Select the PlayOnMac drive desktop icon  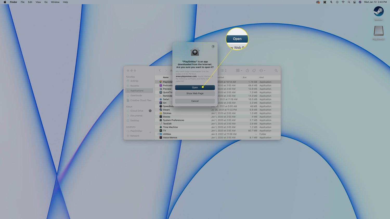pyautogui.click(x=378, y=31)
